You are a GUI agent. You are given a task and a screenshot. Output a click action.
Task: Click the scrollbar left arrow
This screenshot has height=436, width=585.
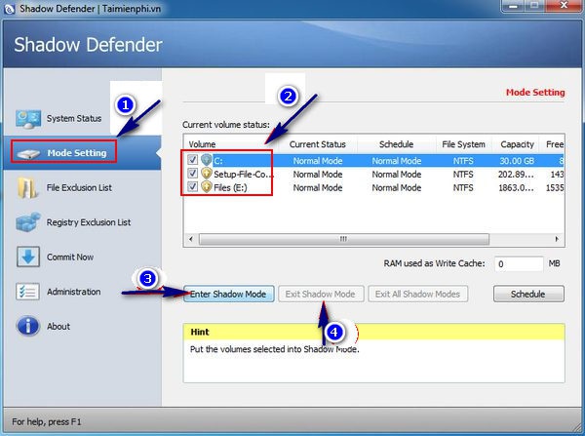(x=191, y=239)
